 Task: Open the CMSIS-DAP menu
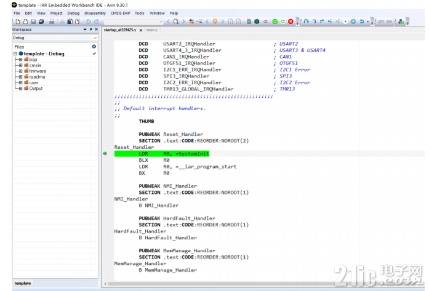(121, 13)
